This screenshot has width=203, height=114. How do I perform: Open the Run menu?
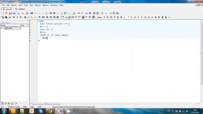(x=31, y=5)
